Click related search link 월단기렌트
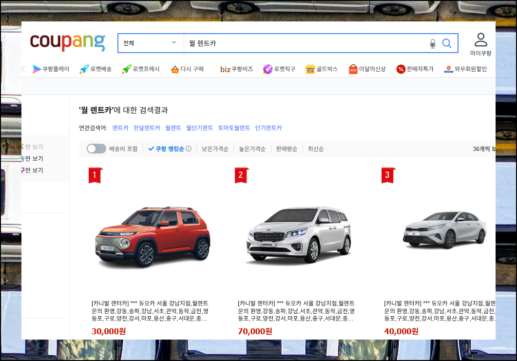This screenshot has width=517, height=361. coord(199,128)
